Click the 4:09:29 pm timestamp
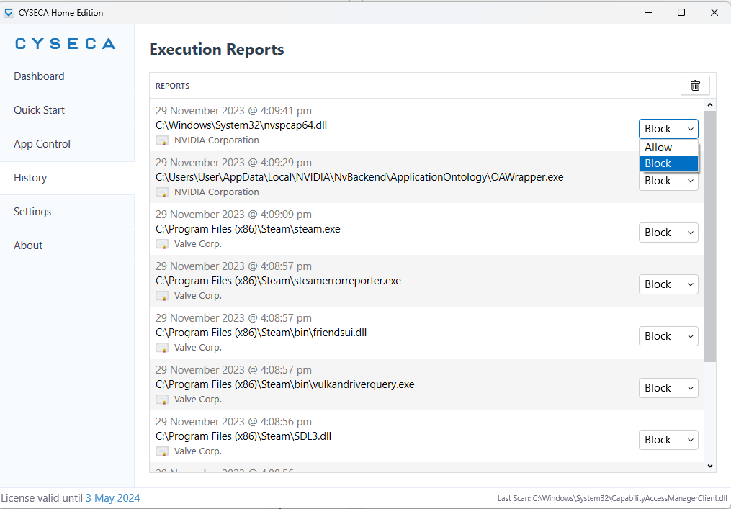 tap(233, 163)
